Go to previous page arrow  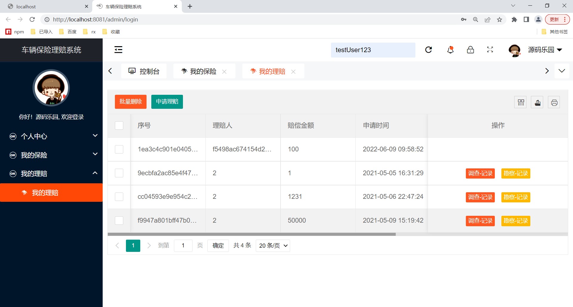point(117,246)
